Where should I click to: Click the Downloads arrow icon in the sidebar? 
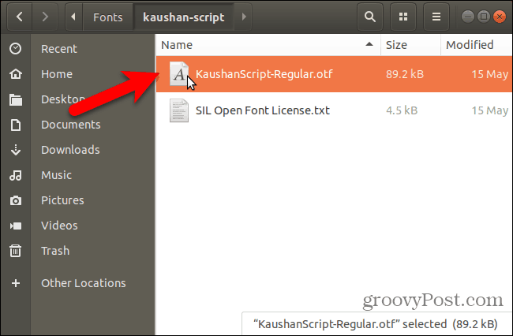point(15,150)
